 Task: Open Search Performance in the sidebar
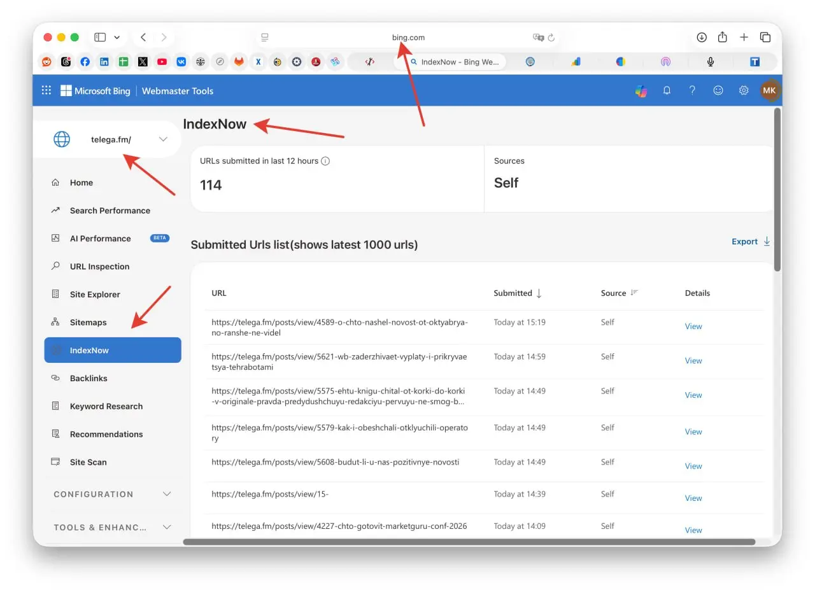coord(113,211)
